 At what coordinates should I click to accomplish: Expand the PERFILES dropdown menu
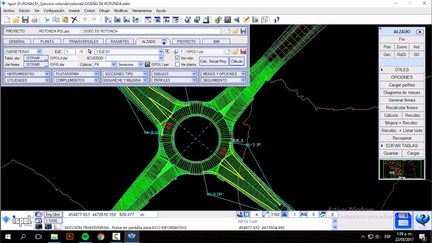[x=174, y=80]
